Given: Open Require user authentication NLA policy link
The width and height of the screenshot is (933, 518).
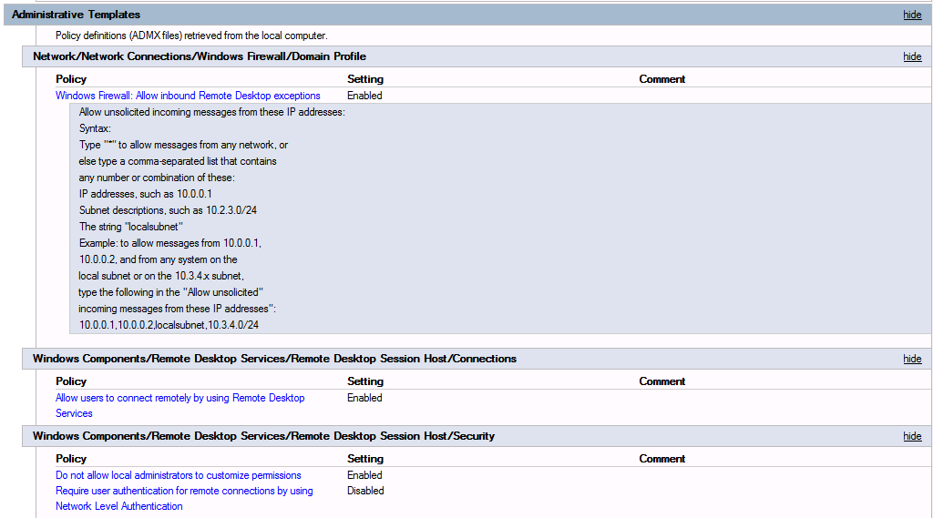Looking at the screenshot, I should coord(183,491).
